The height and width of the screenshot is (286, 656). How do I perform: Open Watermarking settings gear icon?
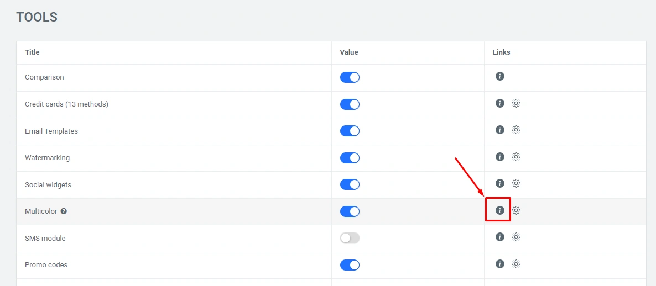click(x=516, y=157)
